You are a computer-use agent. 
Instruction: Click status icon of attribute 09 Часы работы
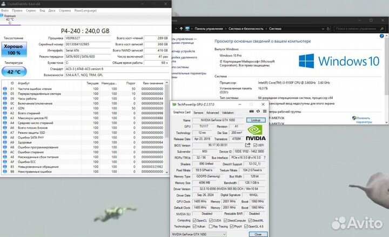tap(5, 98)
